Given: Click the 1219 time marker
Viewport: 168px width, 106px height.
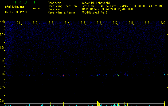Looking at the screenshot, I should [x=146, y=23].
